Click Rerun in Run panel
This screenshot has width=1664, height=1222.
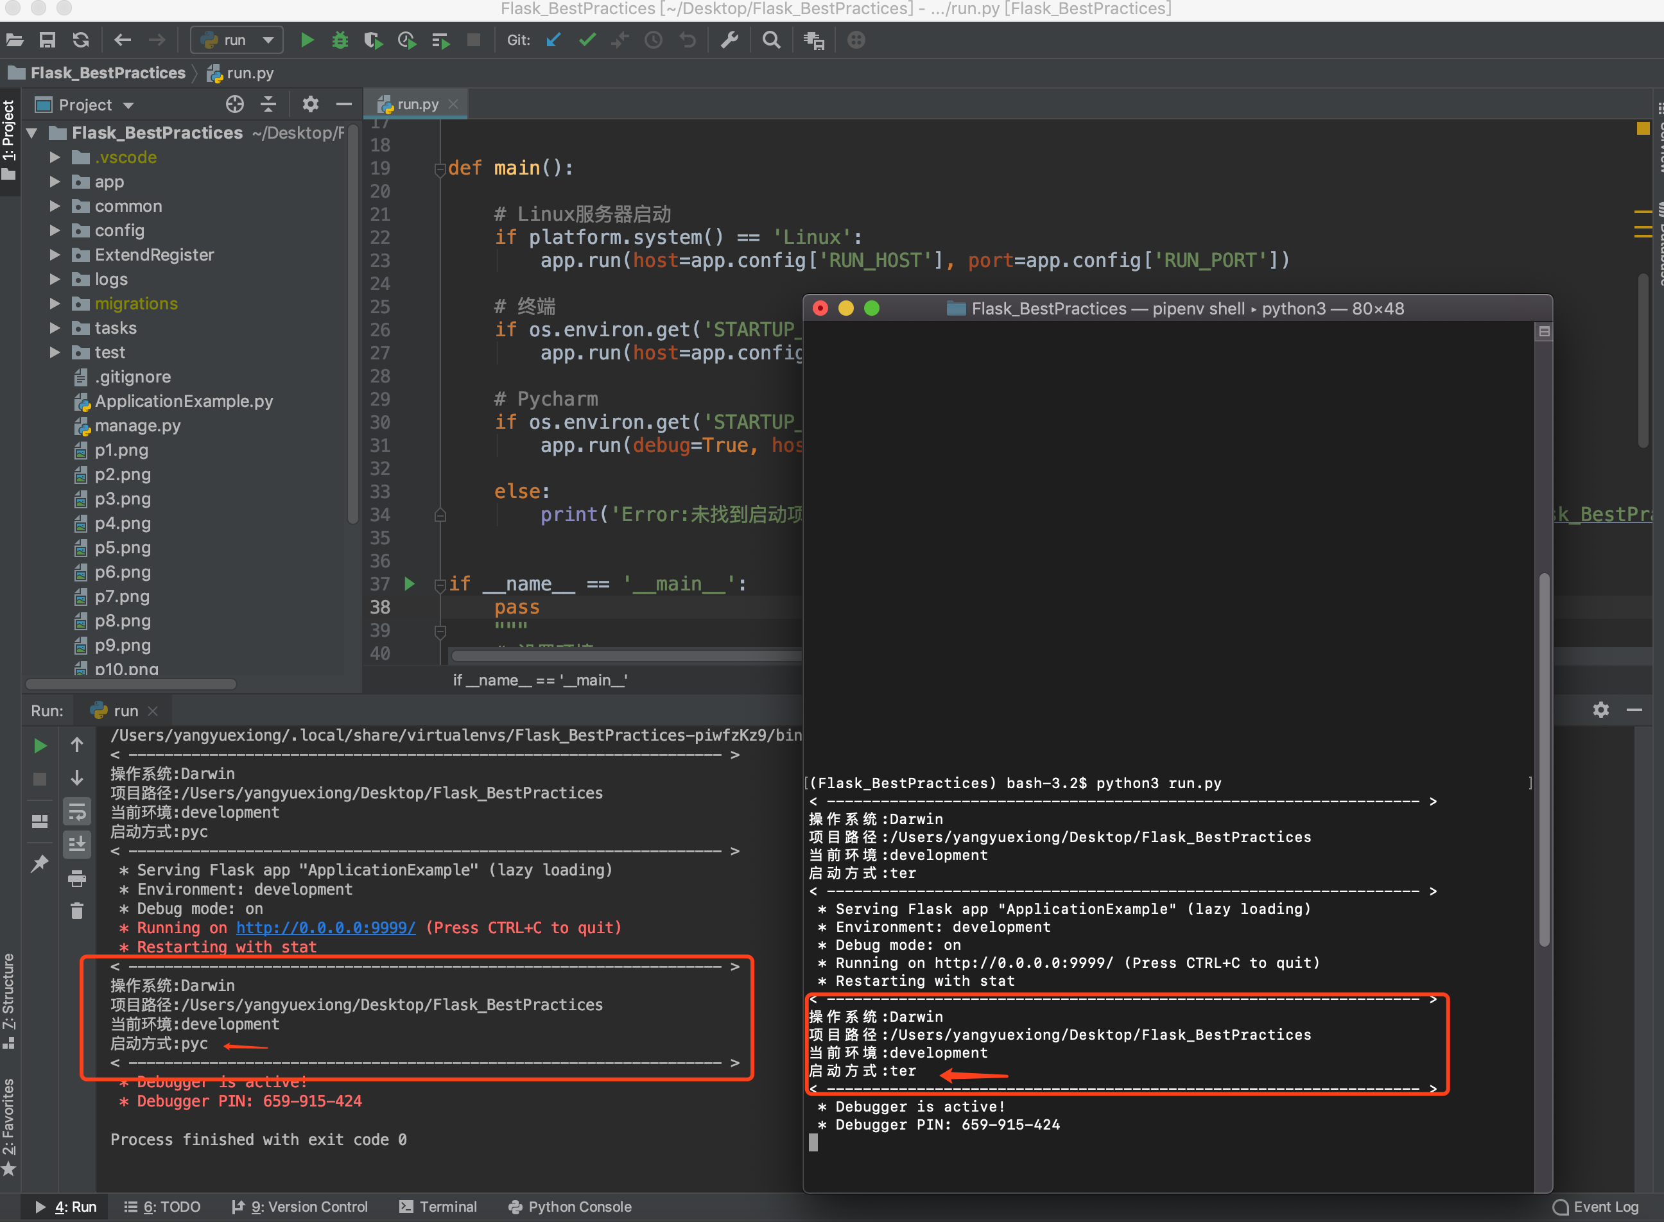pyautogui.click(x=40, y=746)
